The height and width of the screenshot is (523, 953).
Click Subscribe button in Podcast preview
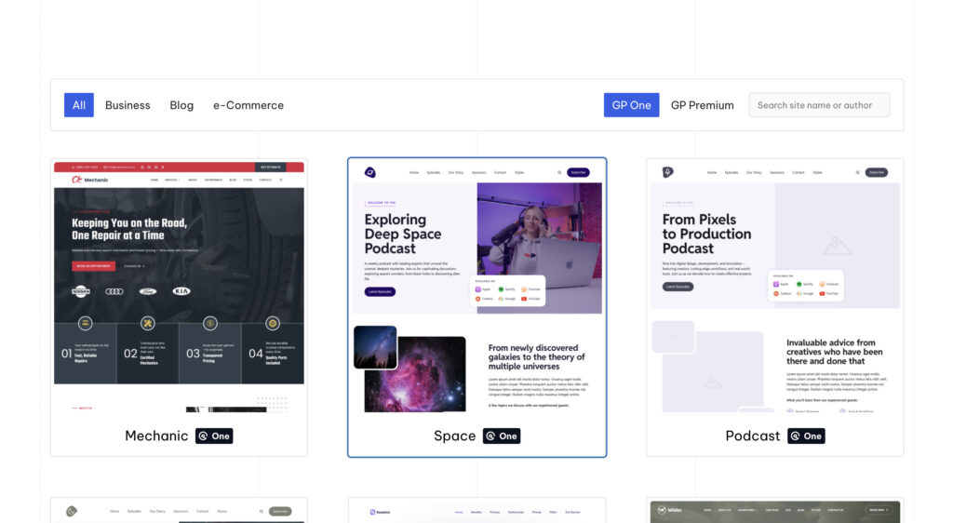coord(877,172)
